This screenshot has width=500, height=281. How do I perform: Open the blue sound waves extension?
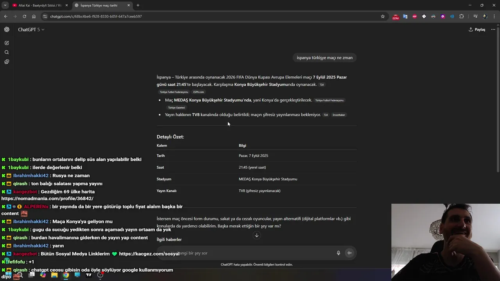click(x=452, y=16)
